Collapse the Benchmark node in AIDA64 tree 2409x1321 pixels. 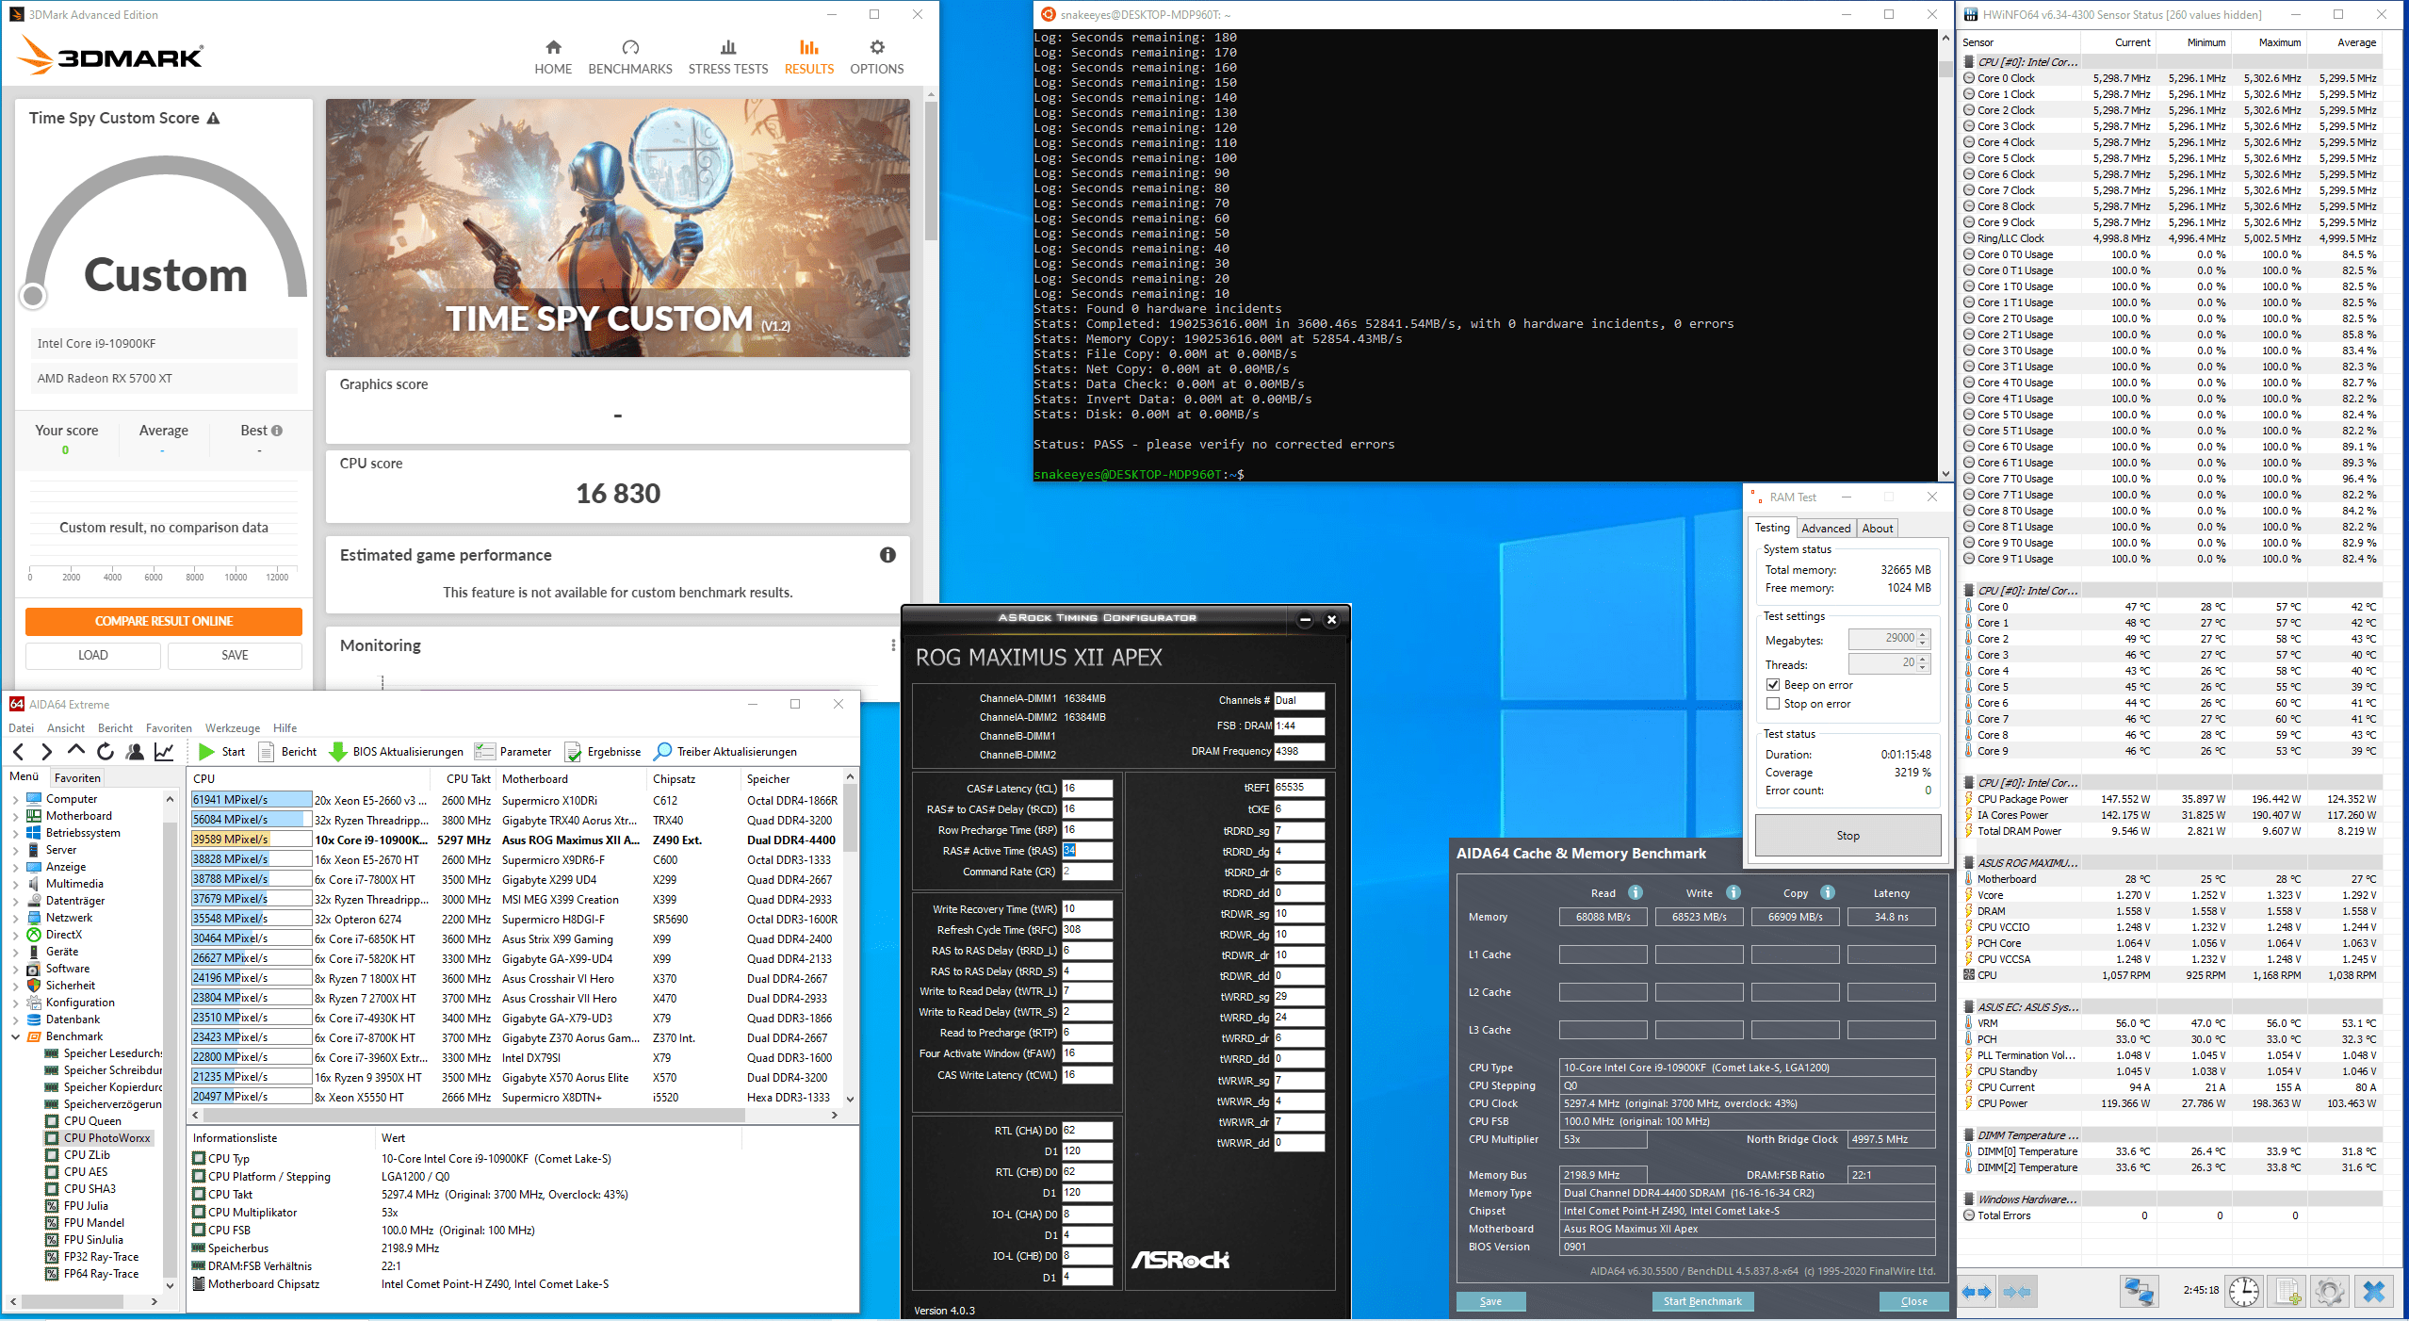(x=15, y=1036)
